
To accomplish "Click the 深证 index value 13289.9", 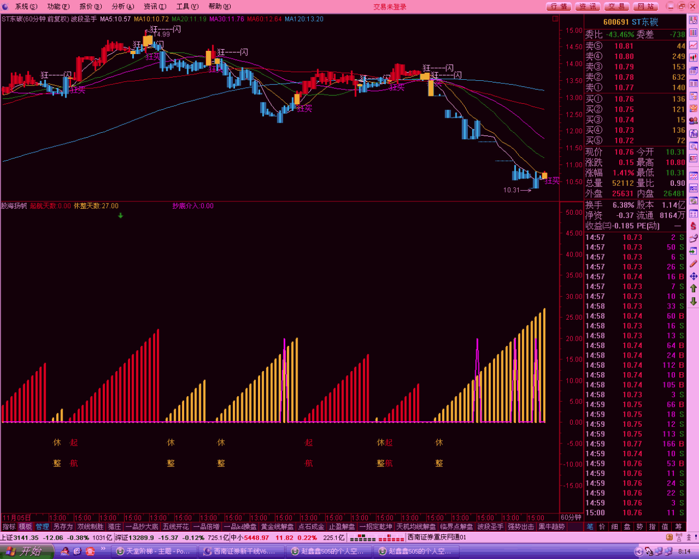I will 141,538.
